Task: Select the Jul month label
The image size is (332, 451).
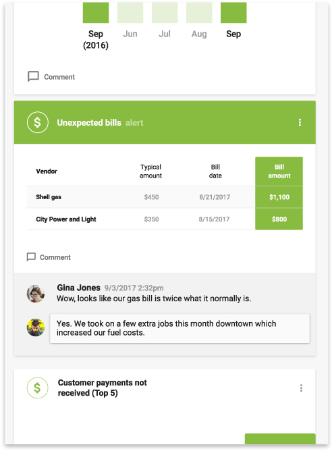Action: 165,34
